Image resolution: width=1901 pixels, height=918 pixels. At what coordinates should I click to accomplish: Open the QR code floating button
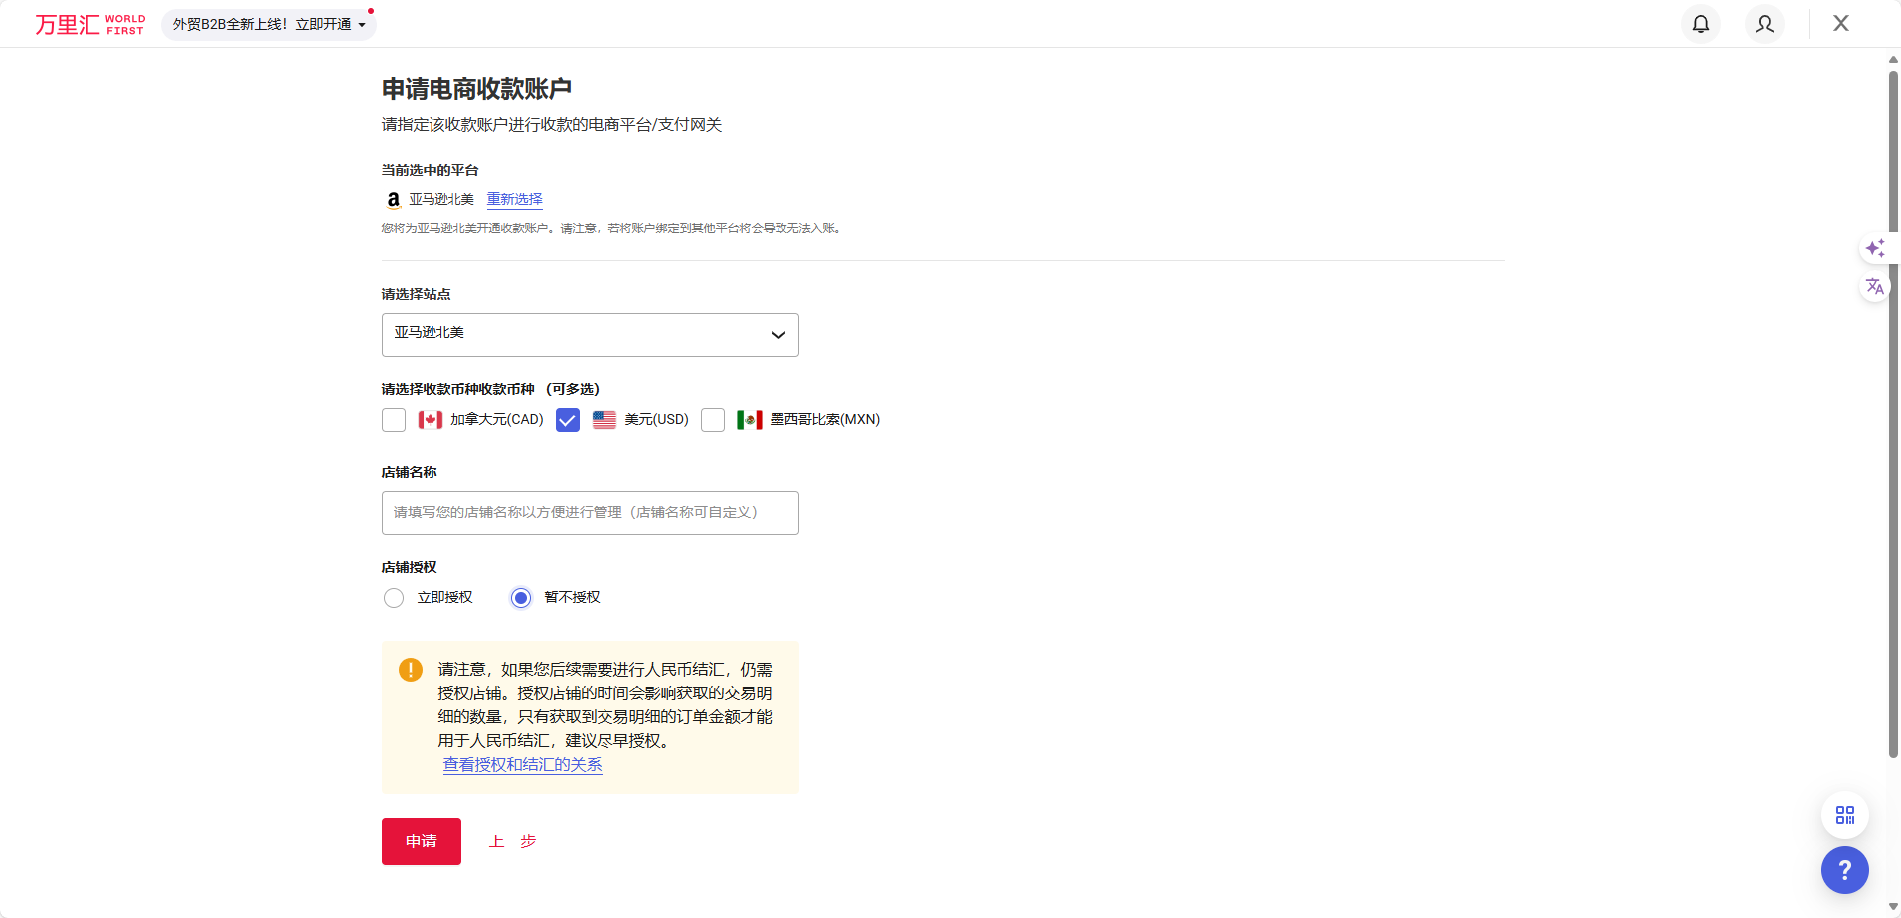[x=1845, y=815]
